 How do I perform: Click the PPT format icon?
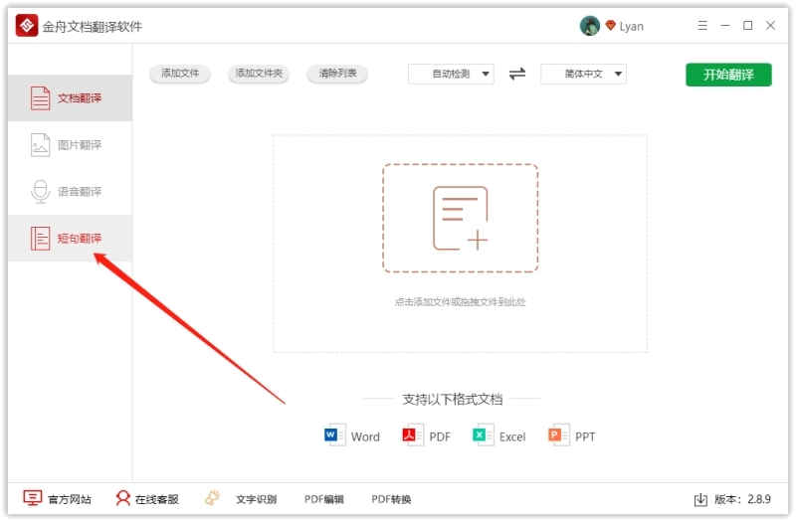pos(558,435)
